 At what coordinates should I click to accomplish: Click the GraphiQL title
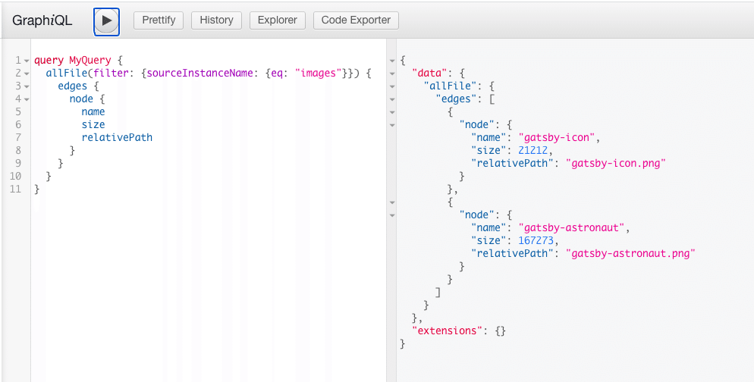point(42,20)
